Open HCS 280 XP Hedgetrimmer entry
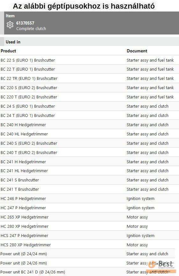 tap(26, 245)
